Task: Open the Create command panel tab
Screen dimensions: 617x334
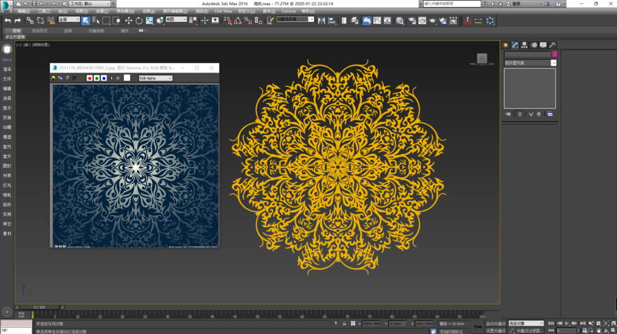Action: click(x=506, y=45)
